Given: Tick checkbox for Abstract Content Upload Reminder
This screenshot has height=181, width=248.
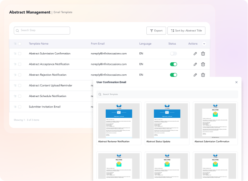Looking at the screenshot, I should click(20, 86).
